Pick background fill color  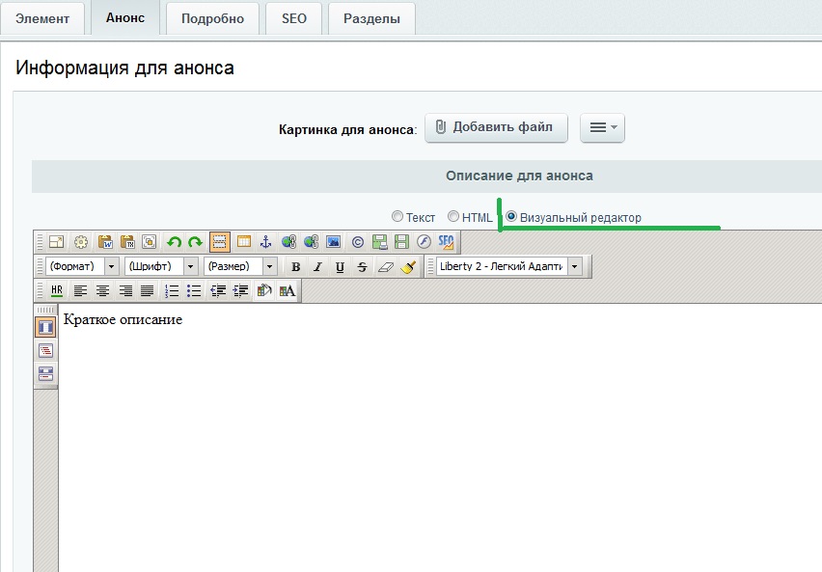tap(264, 290)
